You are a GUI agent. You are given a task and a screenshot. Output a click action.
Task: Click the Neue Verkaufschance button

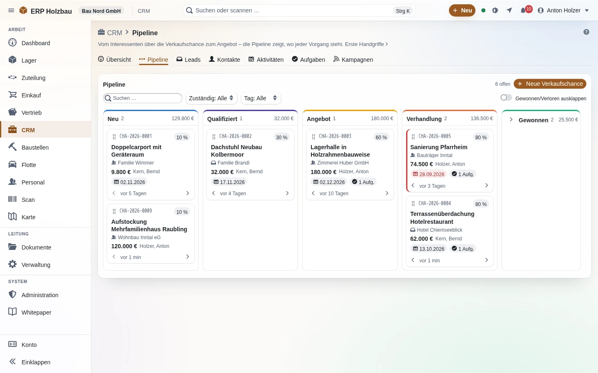[550, 84]
